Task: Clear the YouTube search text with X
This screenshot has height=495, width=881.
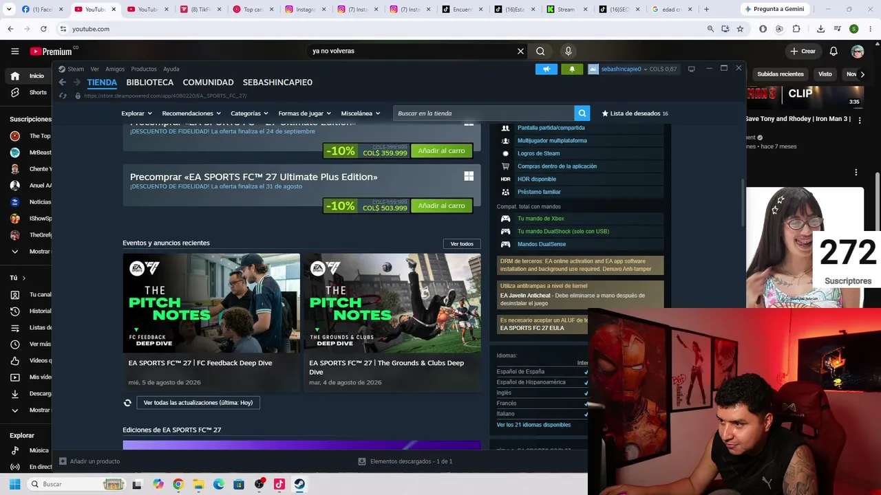Action: coord(520,51)
